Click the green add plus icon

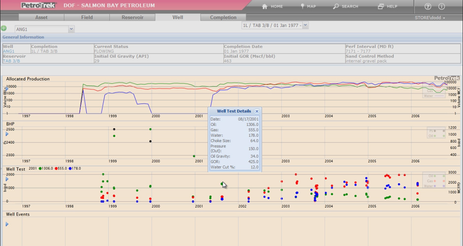[4, 29]
